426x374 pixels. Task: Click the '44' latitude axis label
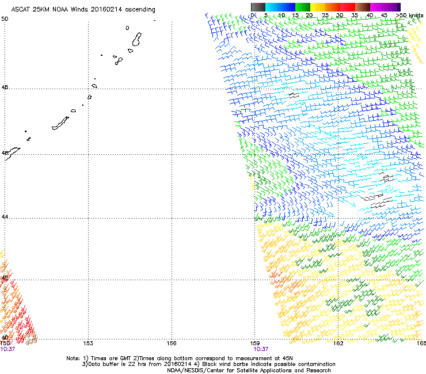pos(5,217)
